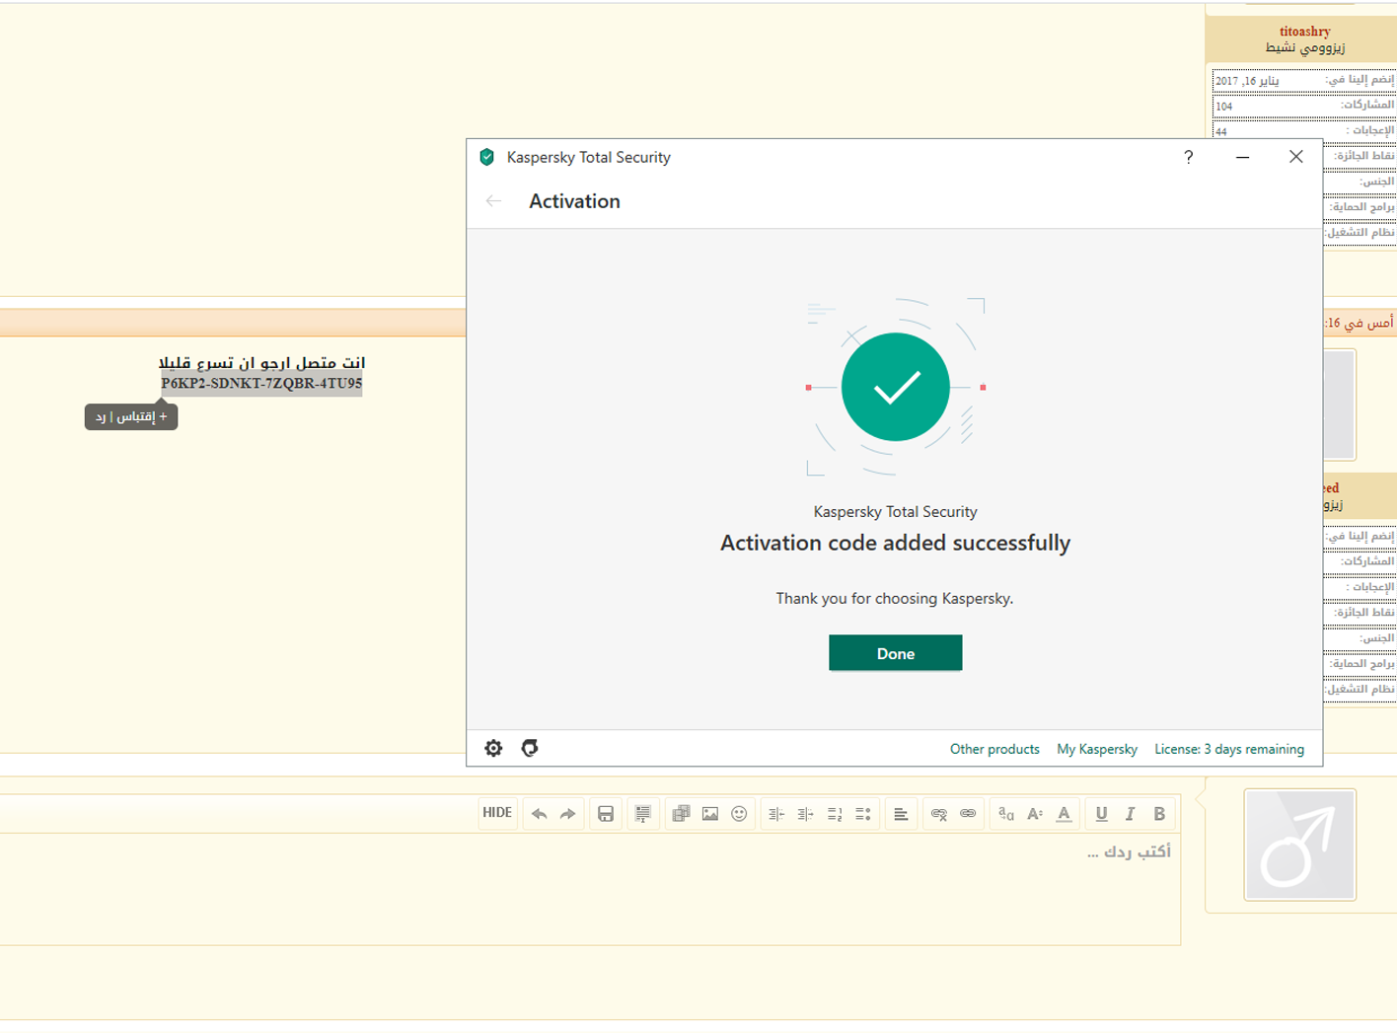Click the reply text area in forum
The width and height of the screenshot is (1397, 1033).
pos(590,889)
